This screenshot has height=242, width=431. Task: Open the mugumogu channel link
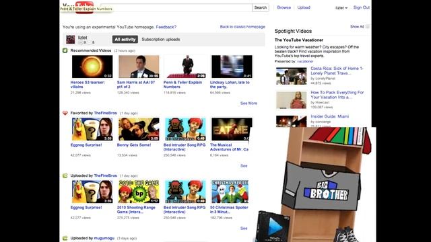(104, 238)
